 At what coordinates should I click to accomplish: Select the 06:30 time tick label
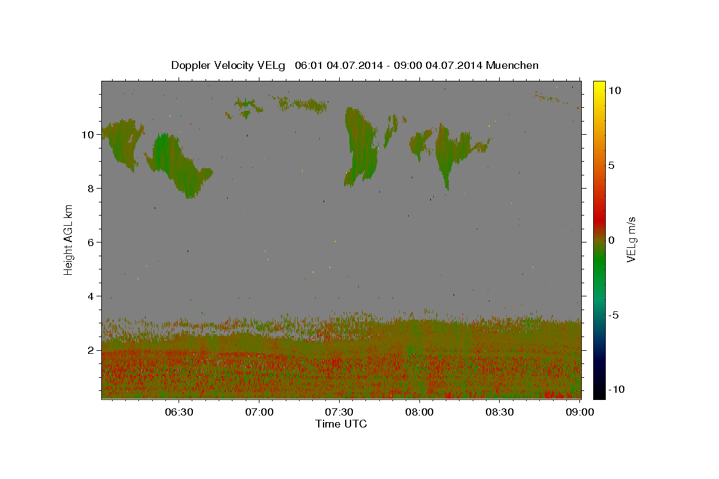(x=179, y=412)
